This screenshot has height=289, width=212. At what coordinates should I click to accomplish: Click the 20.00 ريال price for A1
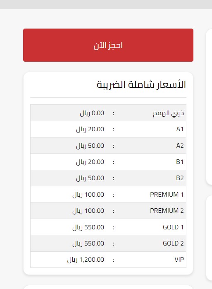[x=90, y=129]
